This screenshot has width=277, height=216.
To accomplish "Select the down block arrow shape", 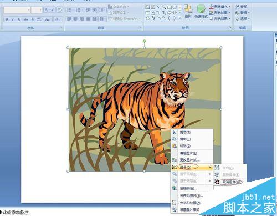I will [x=175, y=13].
